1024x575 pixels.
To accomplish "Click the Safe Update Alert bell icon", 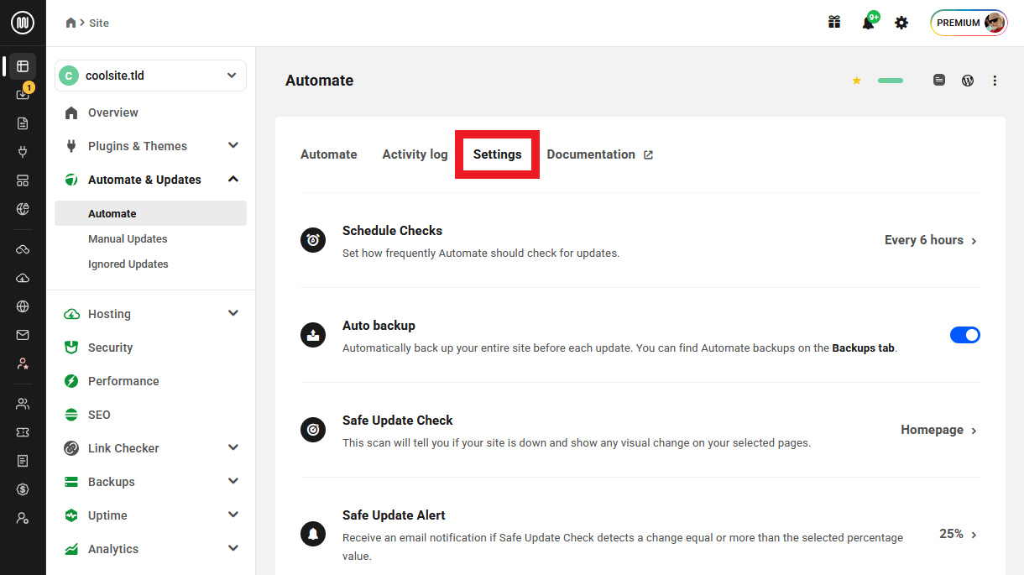I will (313, 533).
